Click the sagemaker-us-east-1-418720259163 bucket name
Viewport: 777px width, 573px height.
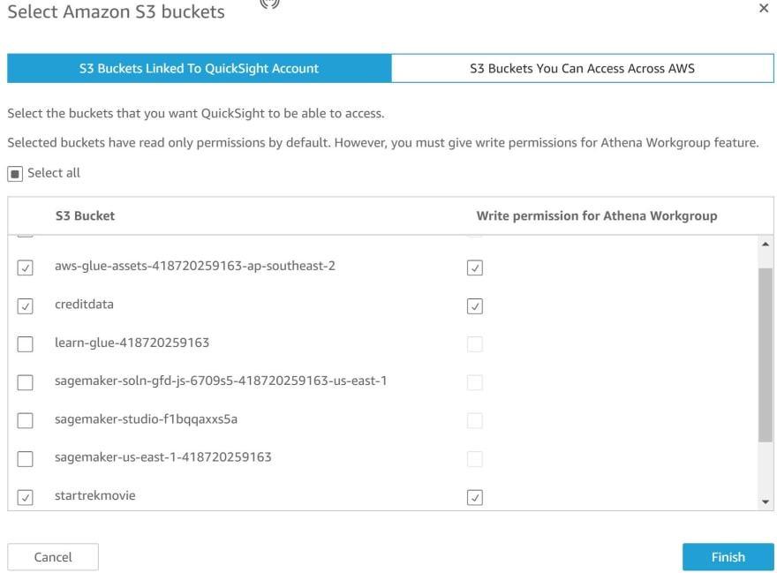[163, 457]
